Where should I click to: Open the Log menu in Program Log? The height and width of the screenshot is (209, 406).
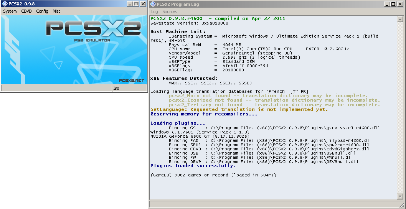coord(155,12)
